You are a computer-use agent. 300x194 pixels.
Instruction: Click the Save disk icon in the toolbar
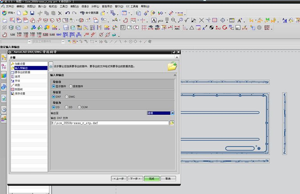tap(32, 13)
